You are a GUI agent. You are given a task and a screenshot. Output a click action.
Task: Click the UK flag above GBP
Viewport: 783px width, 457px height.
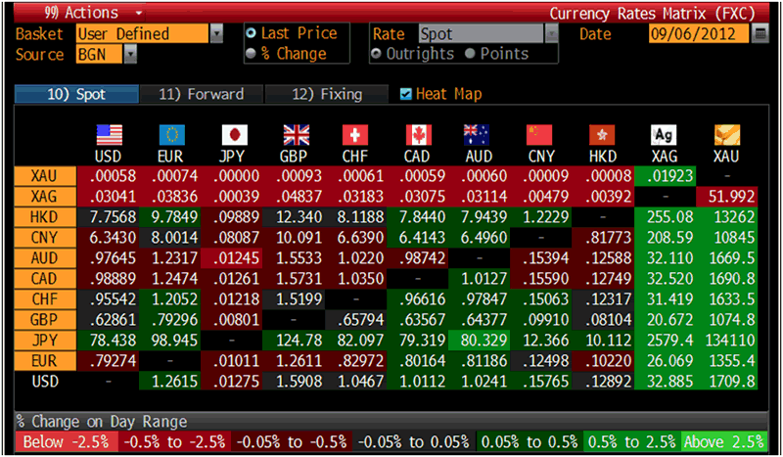[x=295, y=135]
